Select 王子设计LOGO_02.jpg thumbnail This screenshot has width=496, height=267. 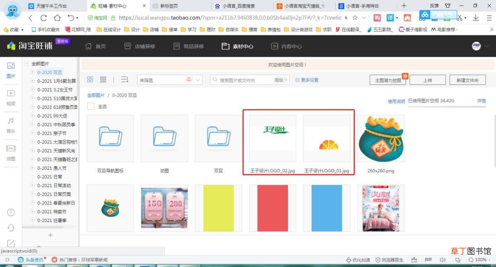pyautogui.click(x=273, y=138)
